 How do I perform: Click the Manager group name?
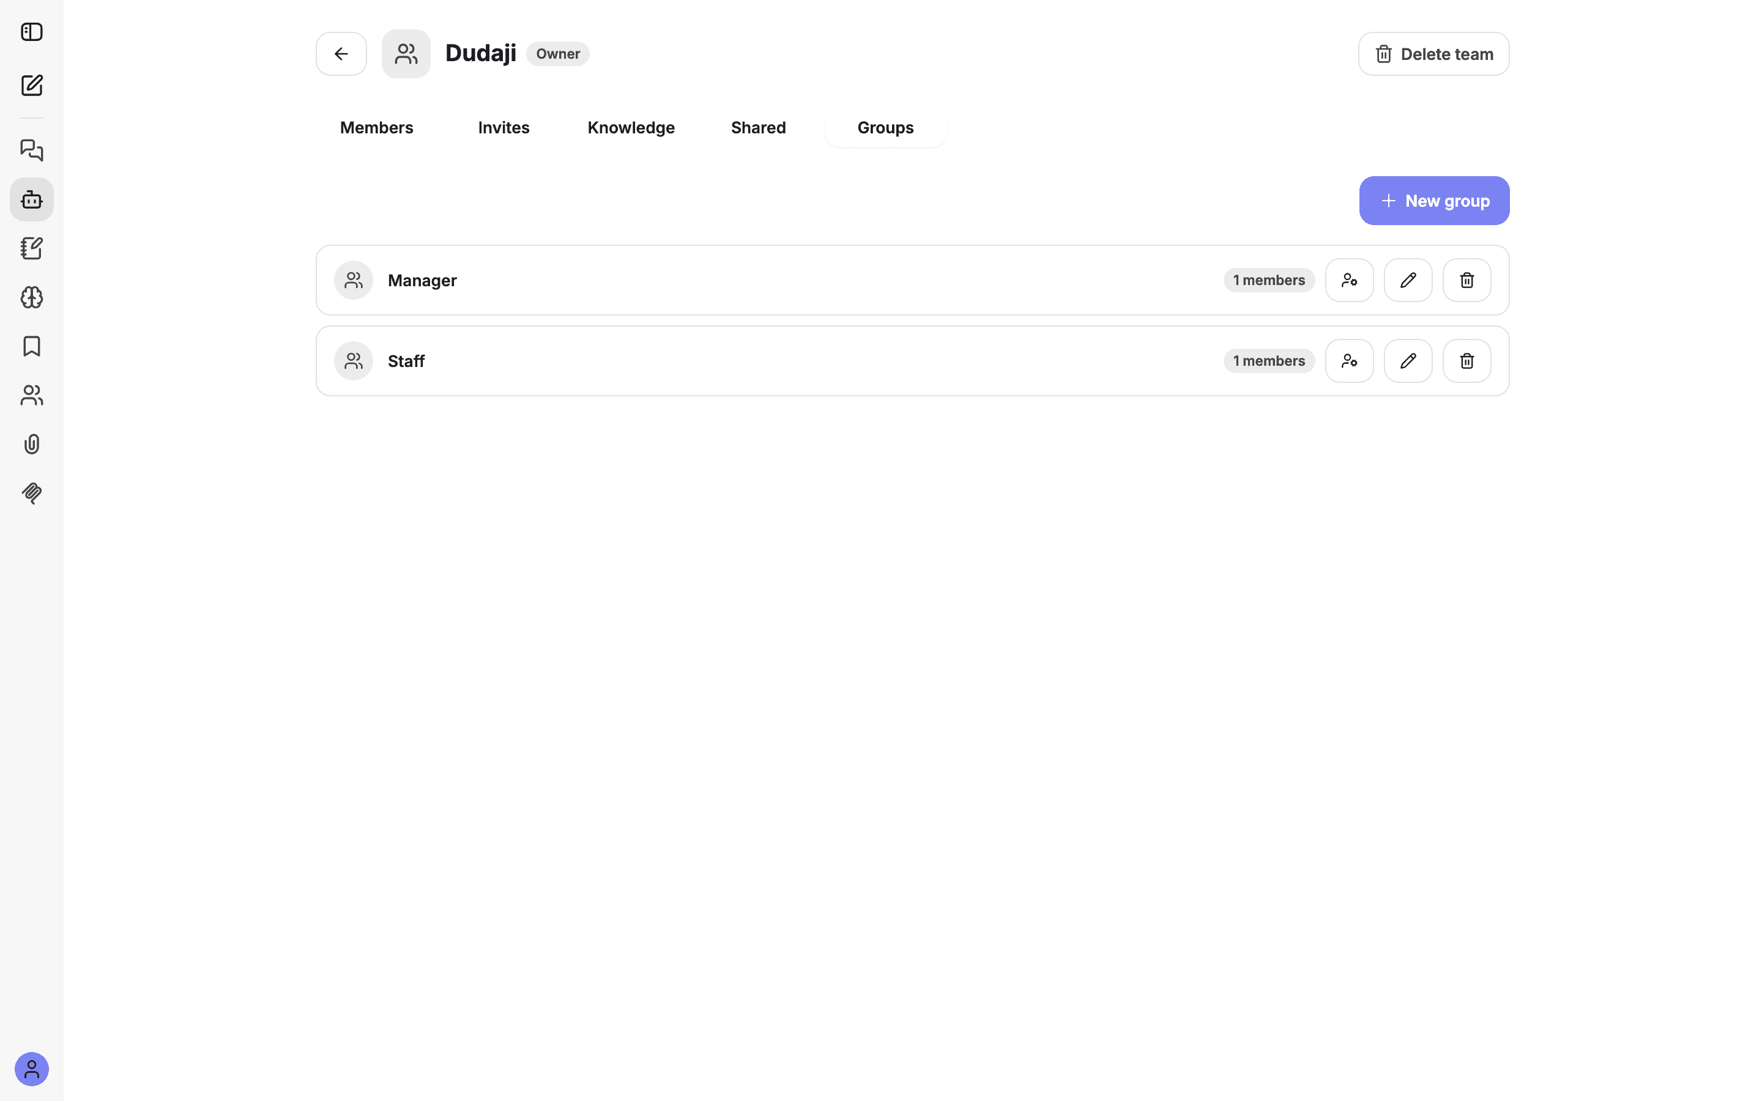pos(422,280)
